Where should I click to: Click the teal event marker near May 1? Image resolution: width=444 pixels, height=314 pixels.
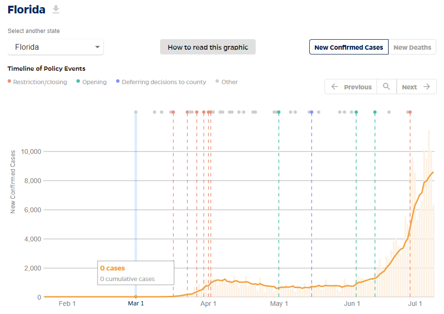point(279,112)
